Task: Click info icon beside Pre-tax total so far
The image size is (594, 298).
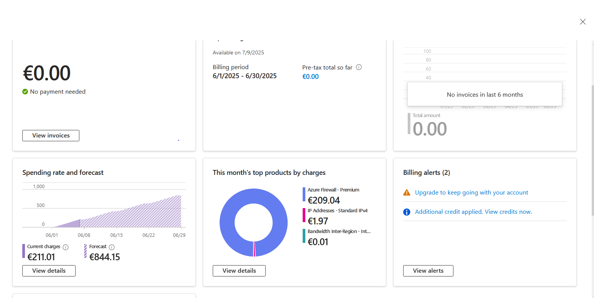Action: [359, 67]
